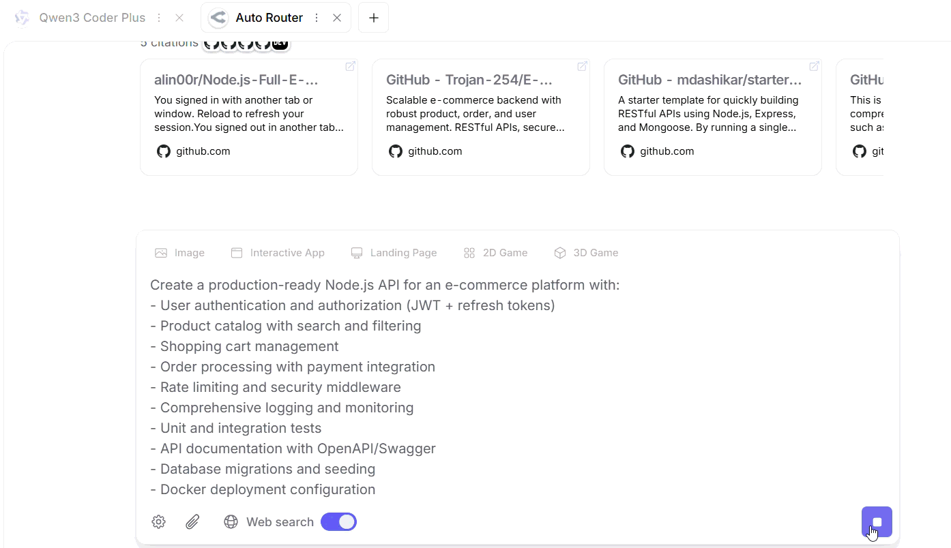
Task: Click the paperclip attach file icon
Action: click(x=192, y=522)
